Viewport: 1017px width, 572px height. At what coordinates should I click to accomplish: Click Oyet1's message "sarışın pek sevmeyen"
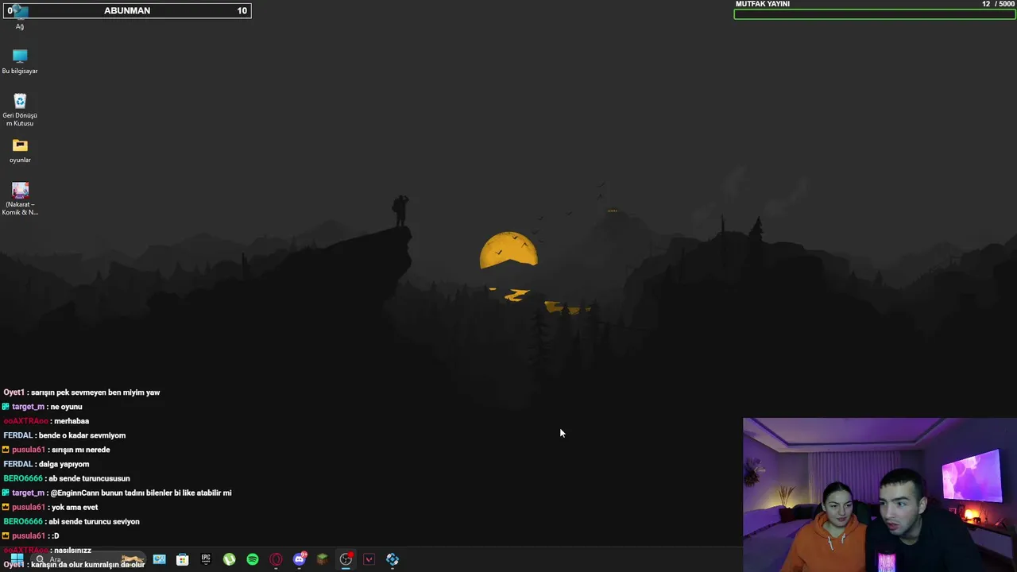pyautogui.click(x=95, y=392)
